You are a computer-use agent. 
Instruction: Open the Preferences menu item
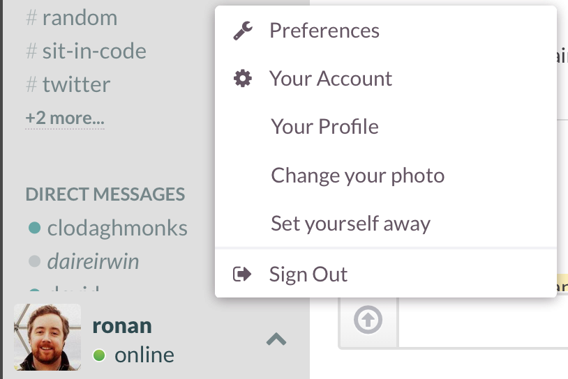click(x=324, y=31)
